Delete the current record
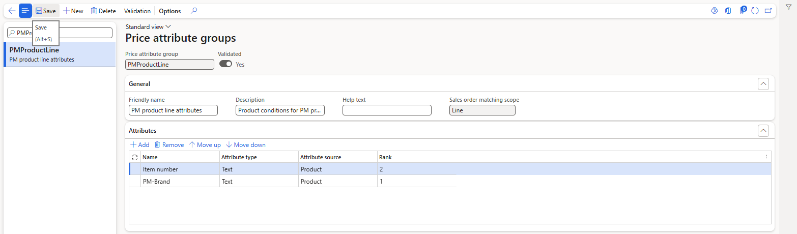This screenshot has width=797, height=234. [103, 11]
